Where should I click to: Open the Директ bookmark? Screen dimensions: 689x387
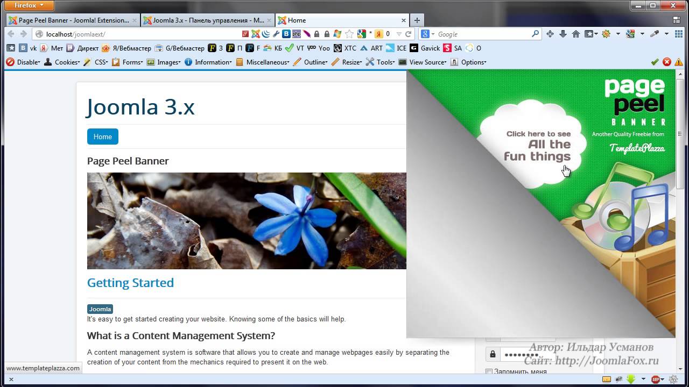pos(82,48)
